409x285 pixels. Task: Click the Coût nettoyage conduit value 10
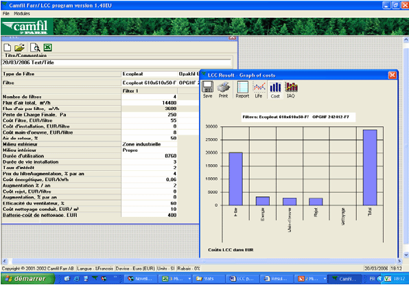[x=149, y=209]
